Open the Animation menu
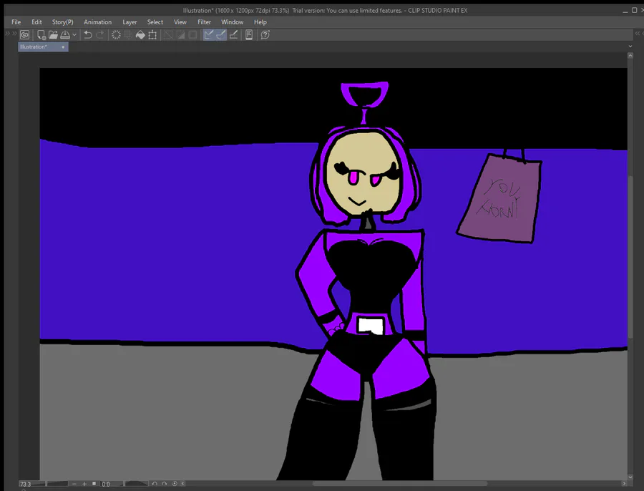The width and height of the screenshot is (644, 491). pos(98,22)
